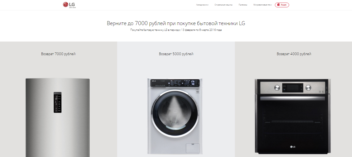Click the oven's left control knob

coord(277,88)
